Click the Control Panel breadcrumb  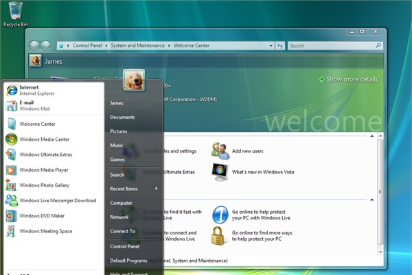(87, 45)
